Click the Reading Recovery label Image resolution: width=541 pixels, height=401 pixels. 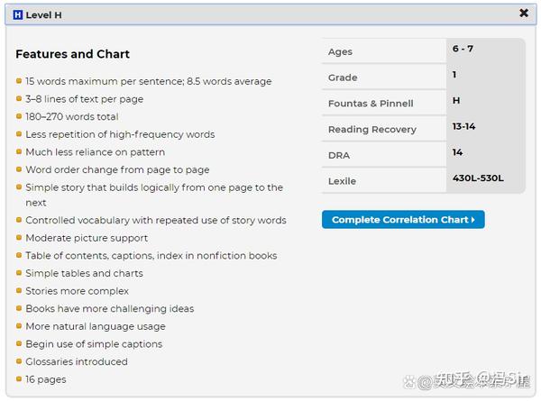[x=371, y=130]
